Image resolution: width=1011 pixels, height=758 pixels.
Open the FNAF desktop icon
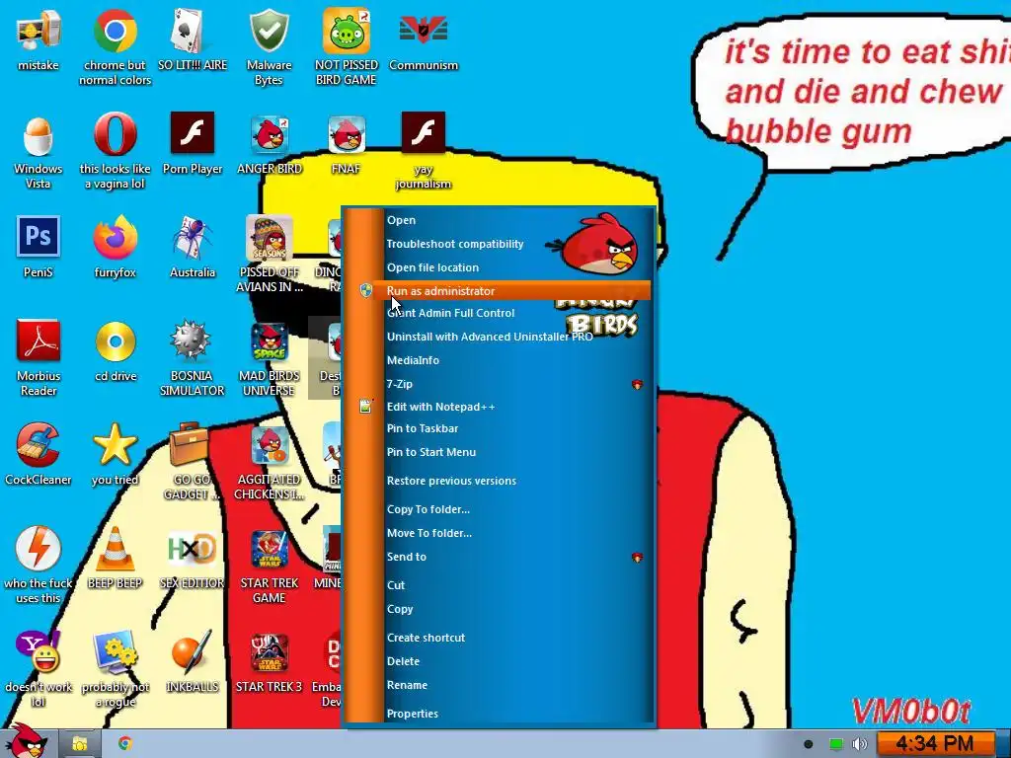(347, 134)
